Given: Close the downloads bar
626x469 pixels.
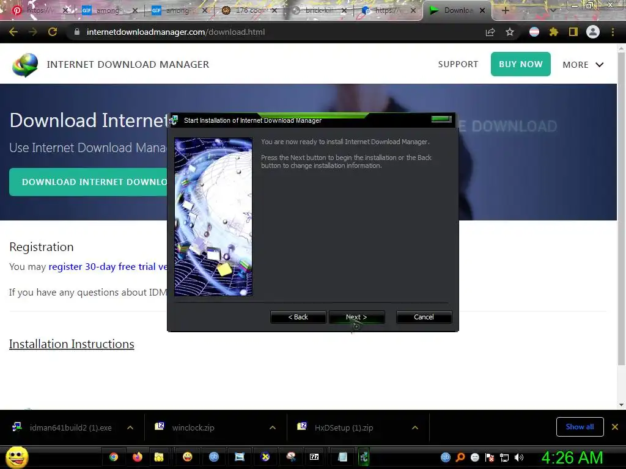Looking at the screenshot, I should click(615, 427).
